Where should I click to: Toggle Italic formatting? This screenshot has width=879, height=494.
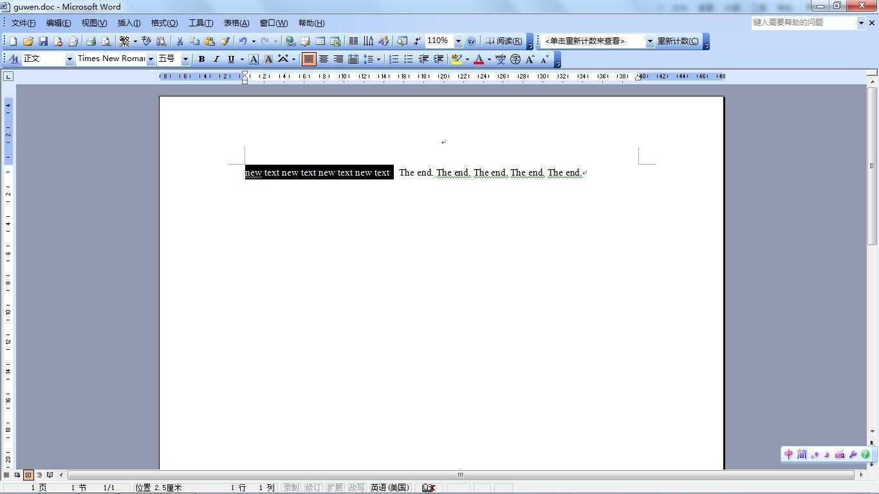click(x=216, y=59)
